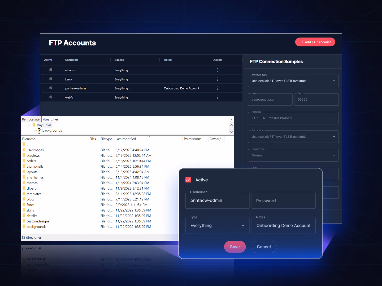382x286 pixels.
Task: Uncheck the Active checkbox for ethanm
Action: pyautogui.click(x=51, y=70)
